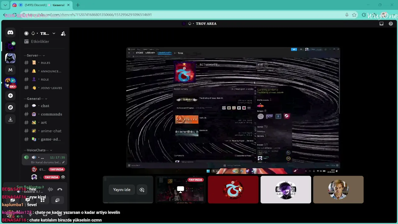The height and width of the screenshot is (224, 398).
Task: Open the soundboard icon in voice panel
Action: pyautogui.click(x=58, y=200)
